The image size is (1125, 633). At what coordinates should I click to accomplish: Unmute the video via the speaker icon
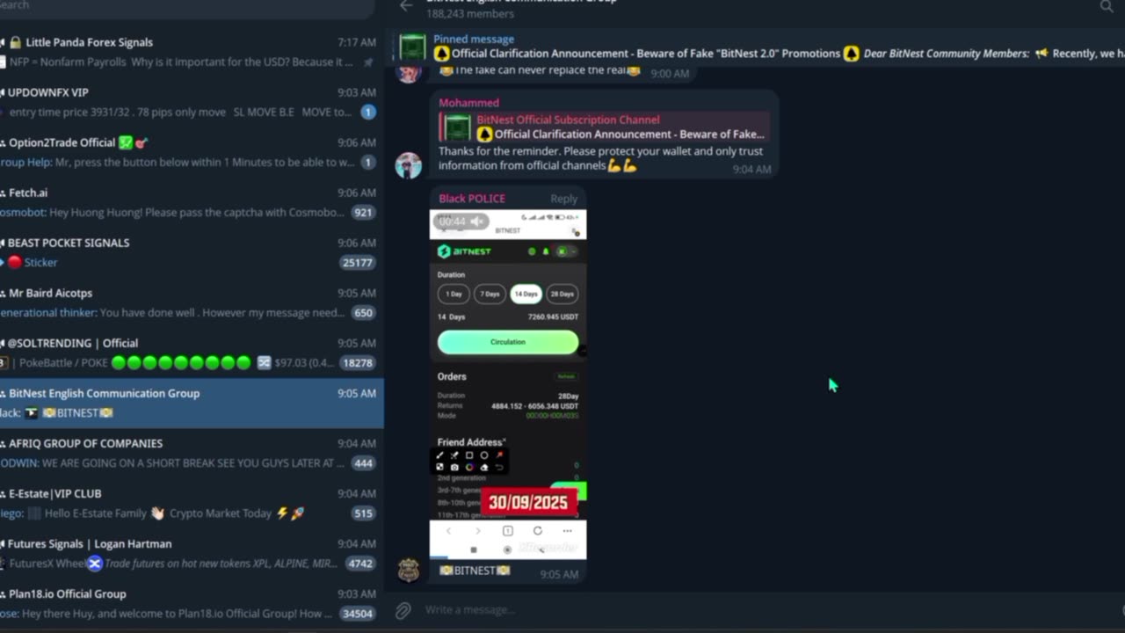[x=476, y=222]
